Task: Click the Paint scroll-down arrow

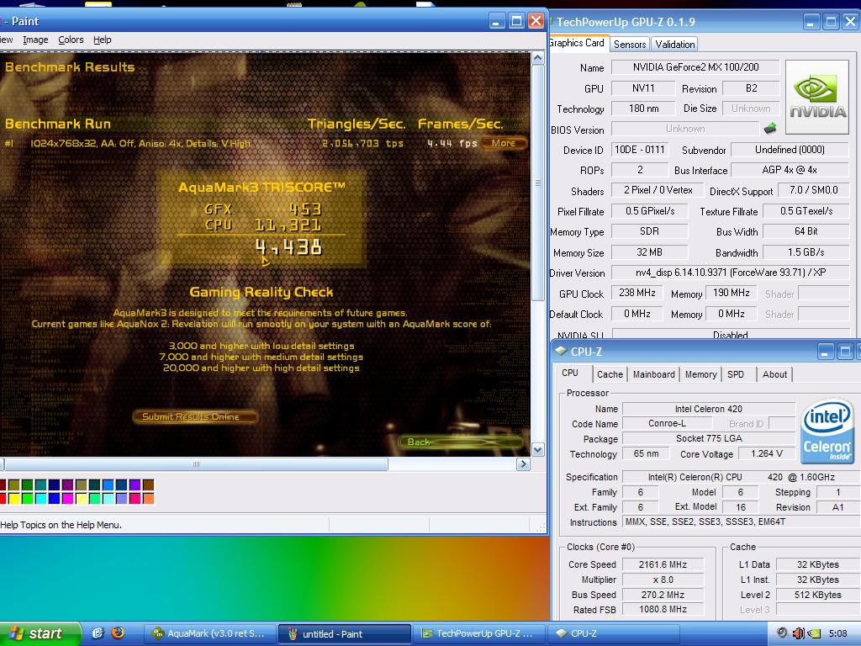Action: [x=537, y=450]
